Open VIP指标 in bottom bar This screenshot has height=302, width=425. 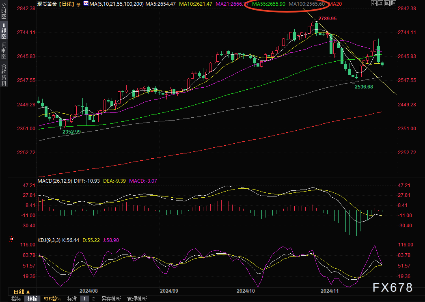pyautogui.click(x=52, y=299)
